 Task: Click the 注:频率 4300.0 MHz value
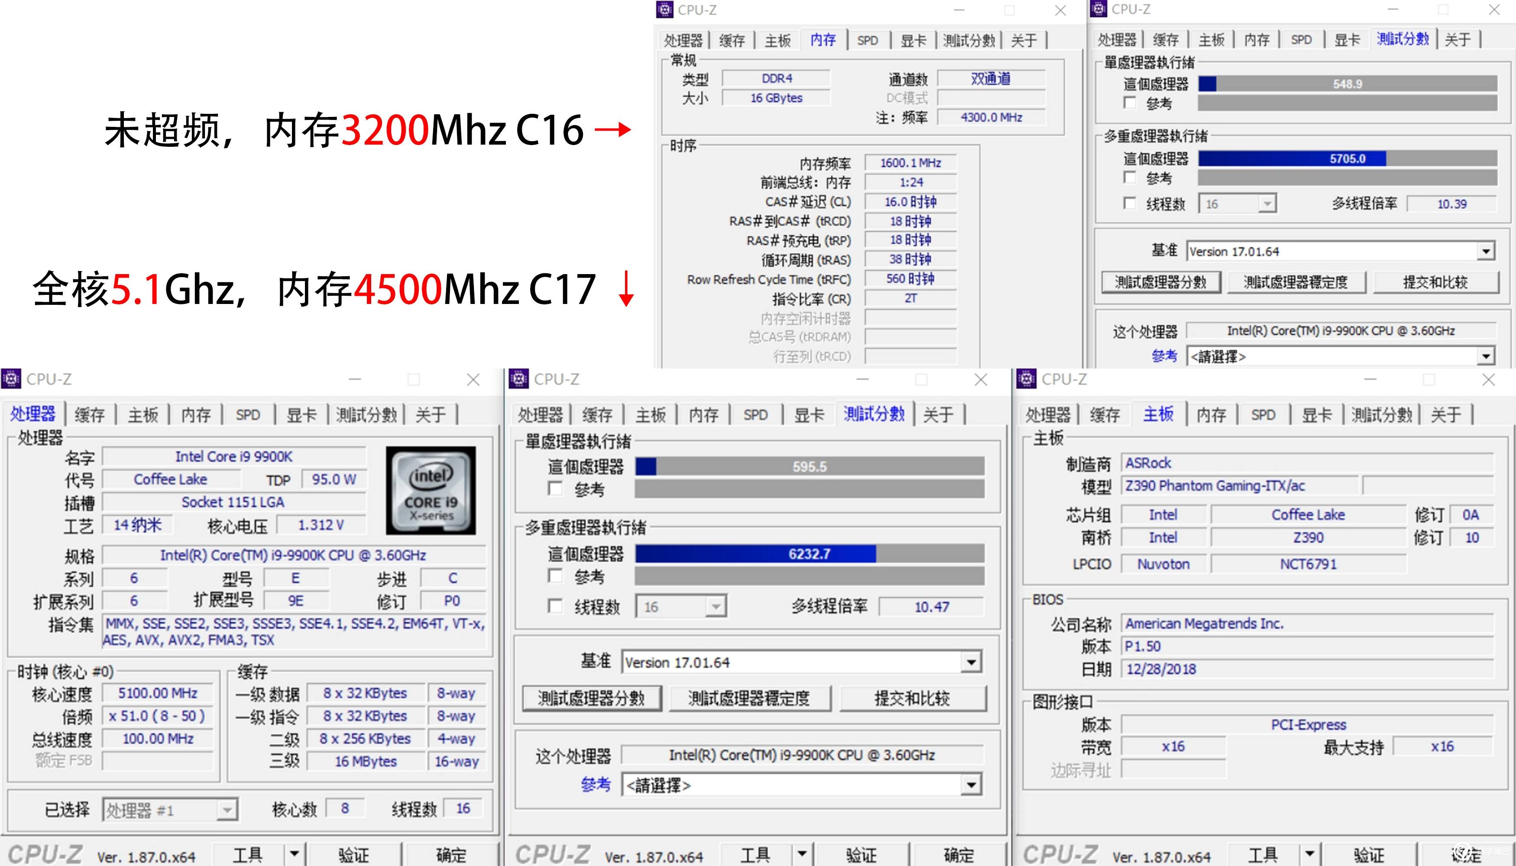pyautogui.click(x=991, y=117)
